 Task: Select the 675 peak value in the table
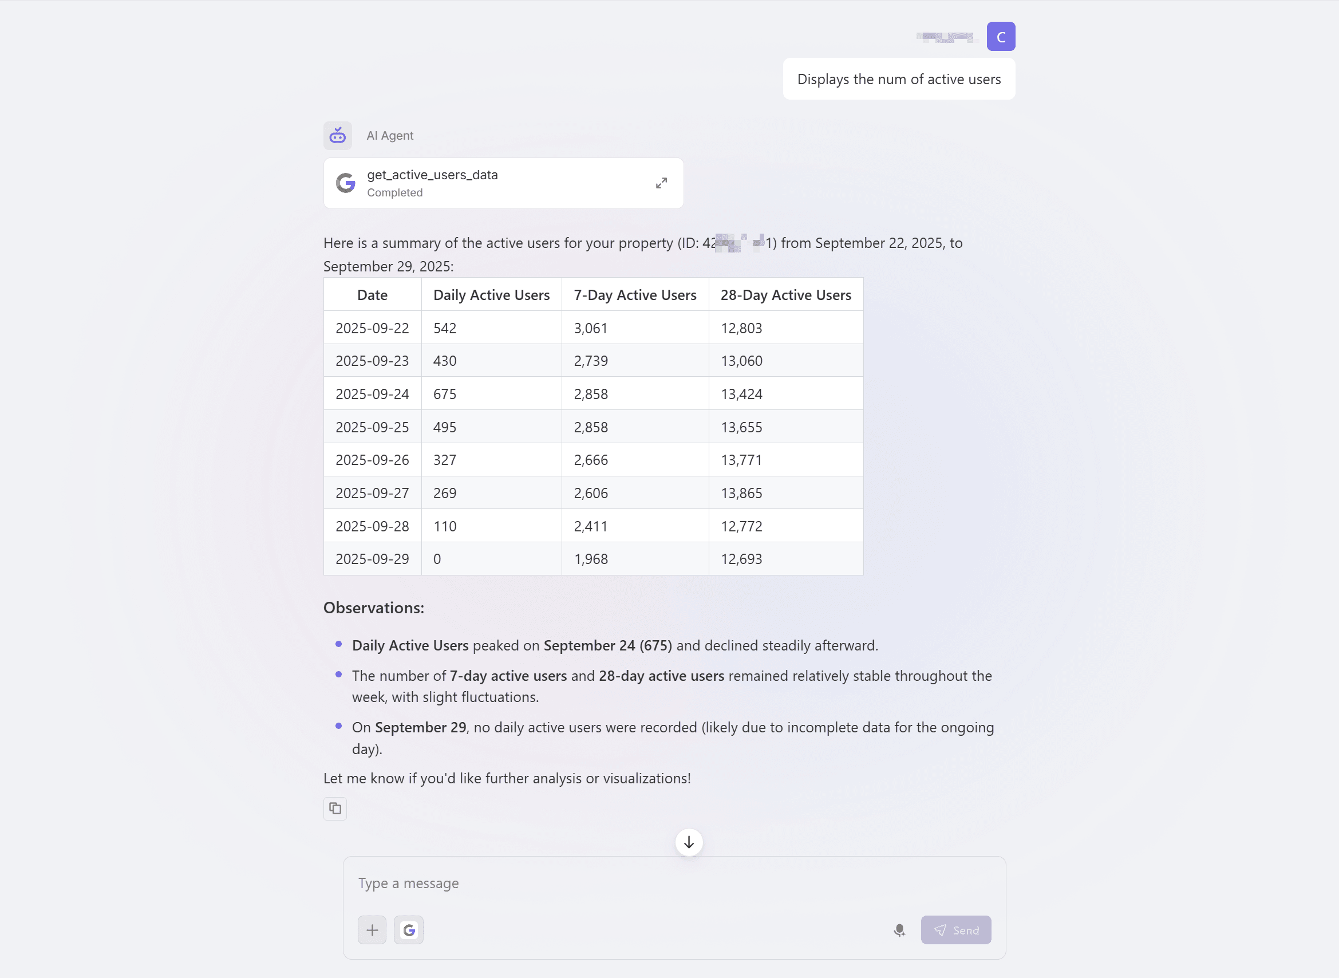tap(445, 393)
